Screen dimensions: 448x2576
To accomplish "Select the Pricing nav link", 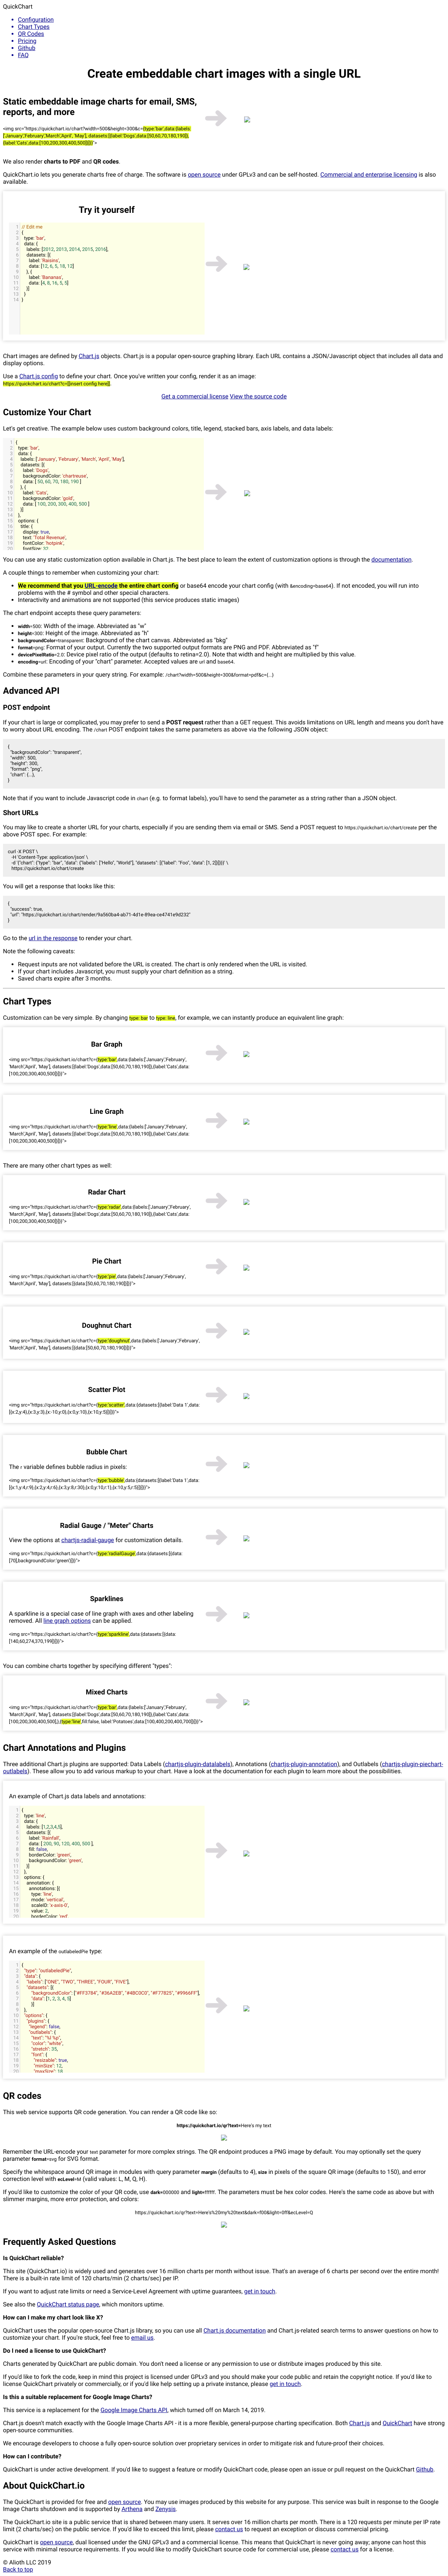I will (x=27, y=41).
